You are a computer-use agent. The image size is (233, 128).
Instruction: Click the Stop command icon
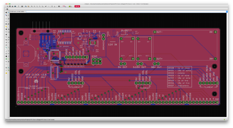(52, 6)
